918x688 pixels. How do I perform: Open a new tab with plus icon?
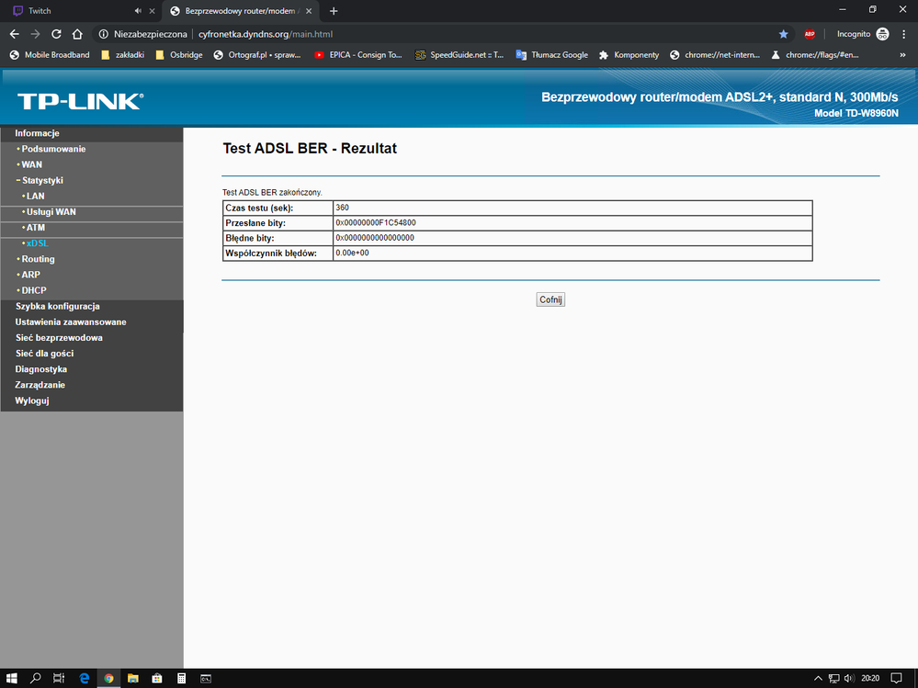pos(334,11)
